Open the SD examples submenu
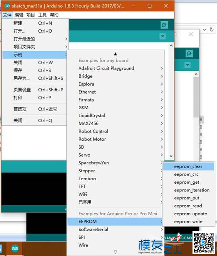The height and width of the screenshot is (256, 217). coord(116,147)
